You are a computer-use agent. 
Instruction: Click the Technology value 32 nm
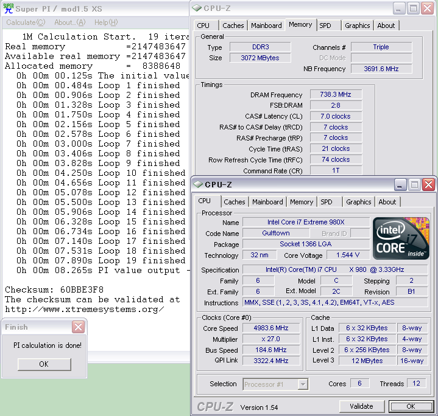pyautogui.click(x=260, y=255)
